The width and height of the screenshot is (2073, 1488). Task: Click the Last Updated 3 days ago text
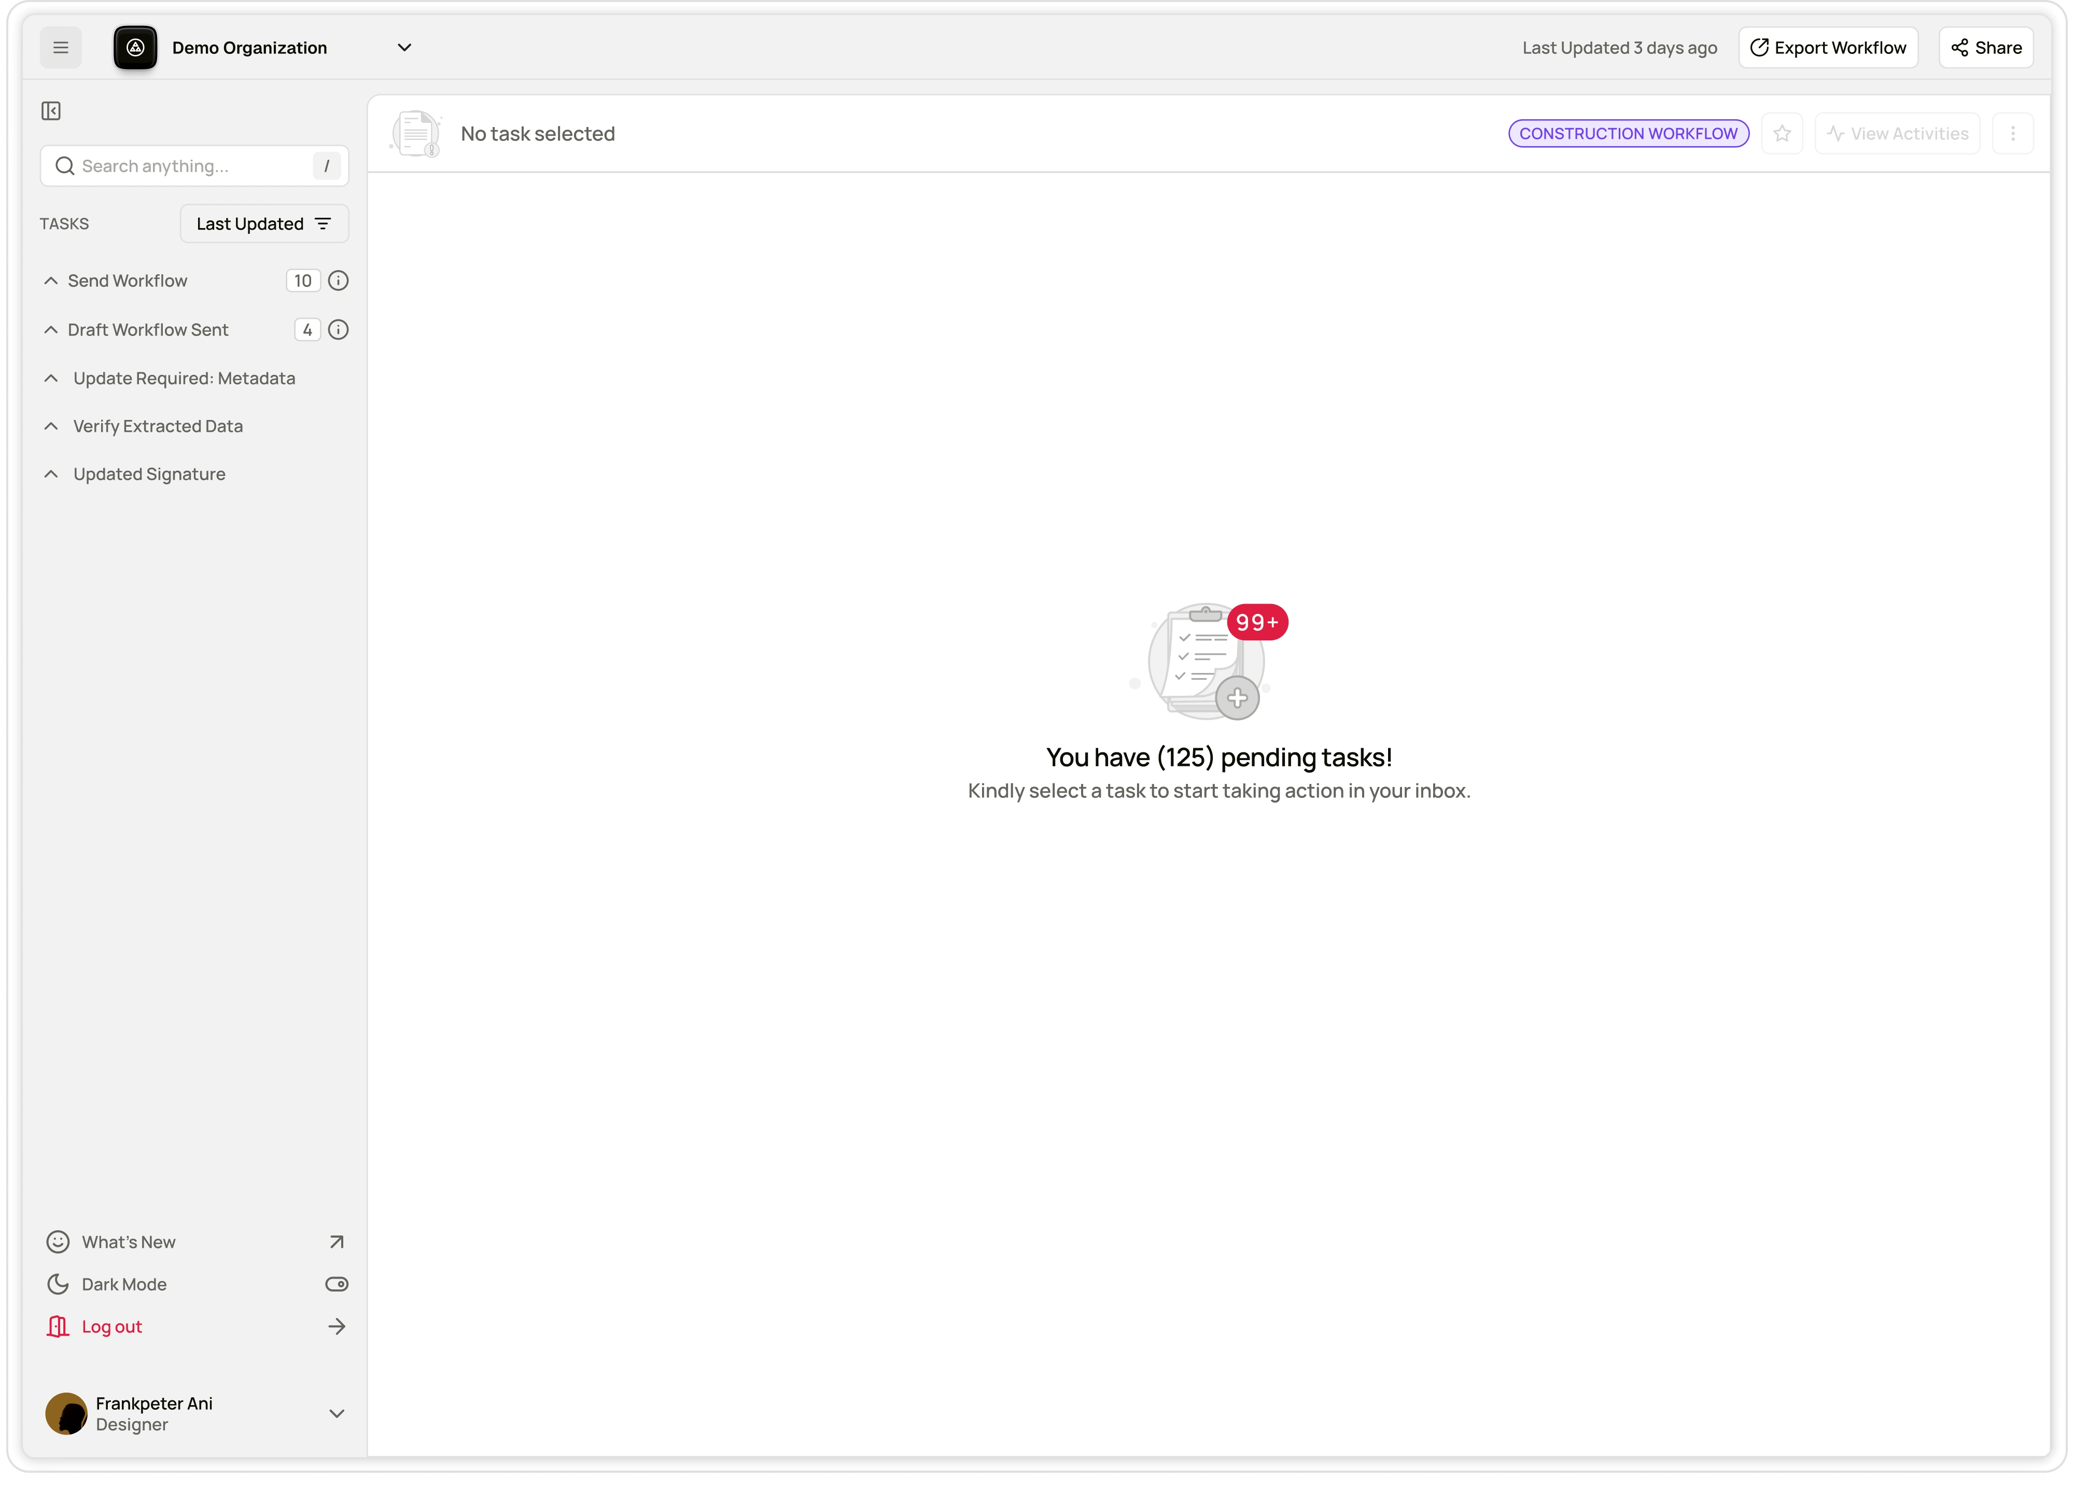1619,48
